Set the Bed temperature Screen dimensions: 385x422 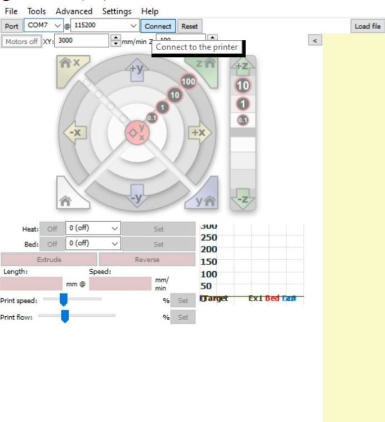(159, 244)
